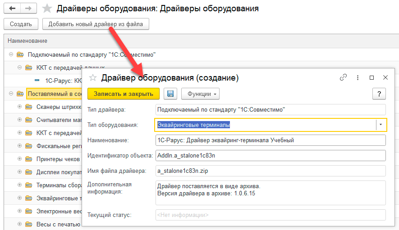This screenshot has height=230, width=399.
Task: Open the 'Функции' dropdown menu
Action: click(200, 94)
